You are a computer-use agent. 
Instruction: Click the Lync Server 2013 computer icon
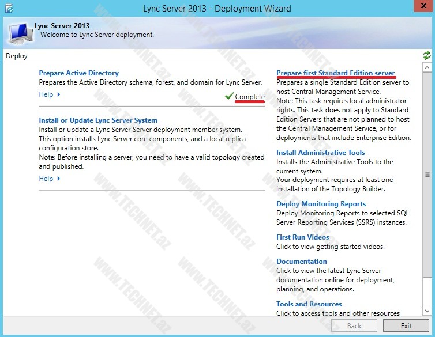click(x=19, y=32)
